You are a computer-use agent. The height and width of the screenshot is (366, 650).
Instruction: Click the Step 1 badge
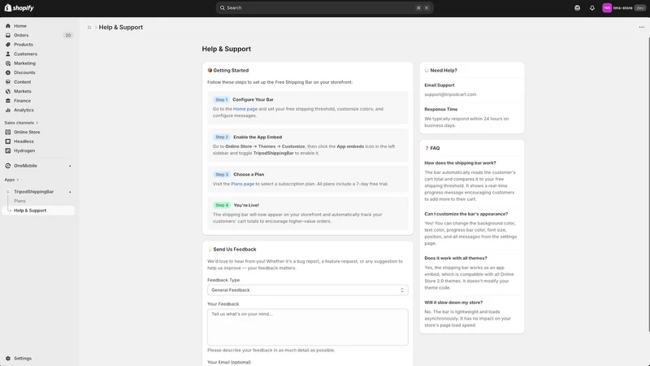pyautogui.click(x=221, y=99)
